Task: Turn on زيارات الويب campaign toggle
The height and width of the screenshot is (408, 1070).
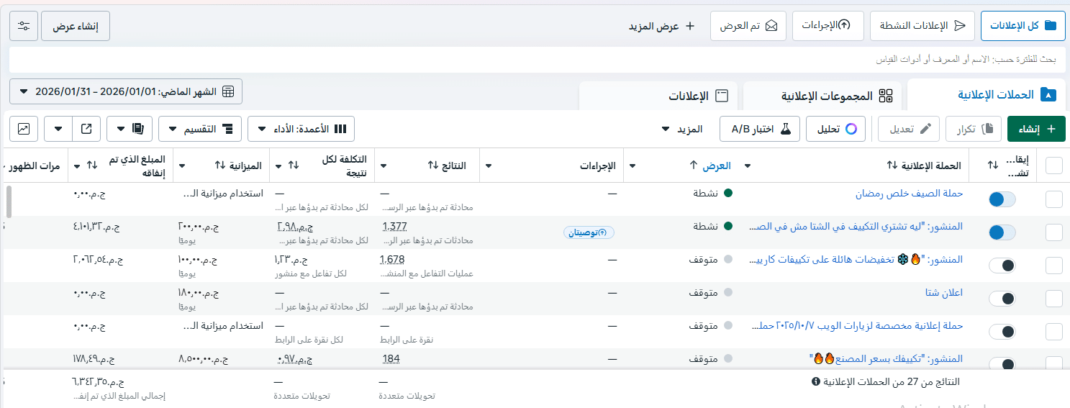Action: click(1002, 332)
